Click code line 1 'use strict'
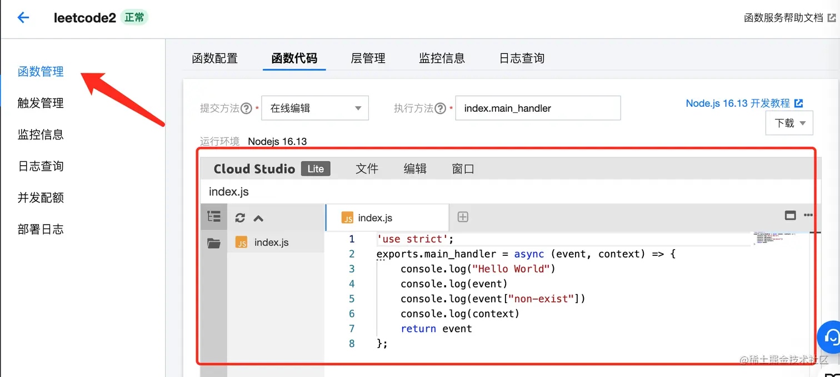This screenshot has height=377, width=840. point(415,239)
